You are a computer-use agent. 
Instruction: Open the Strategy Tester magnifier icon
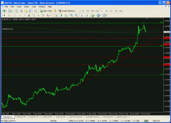coord(36,11)
